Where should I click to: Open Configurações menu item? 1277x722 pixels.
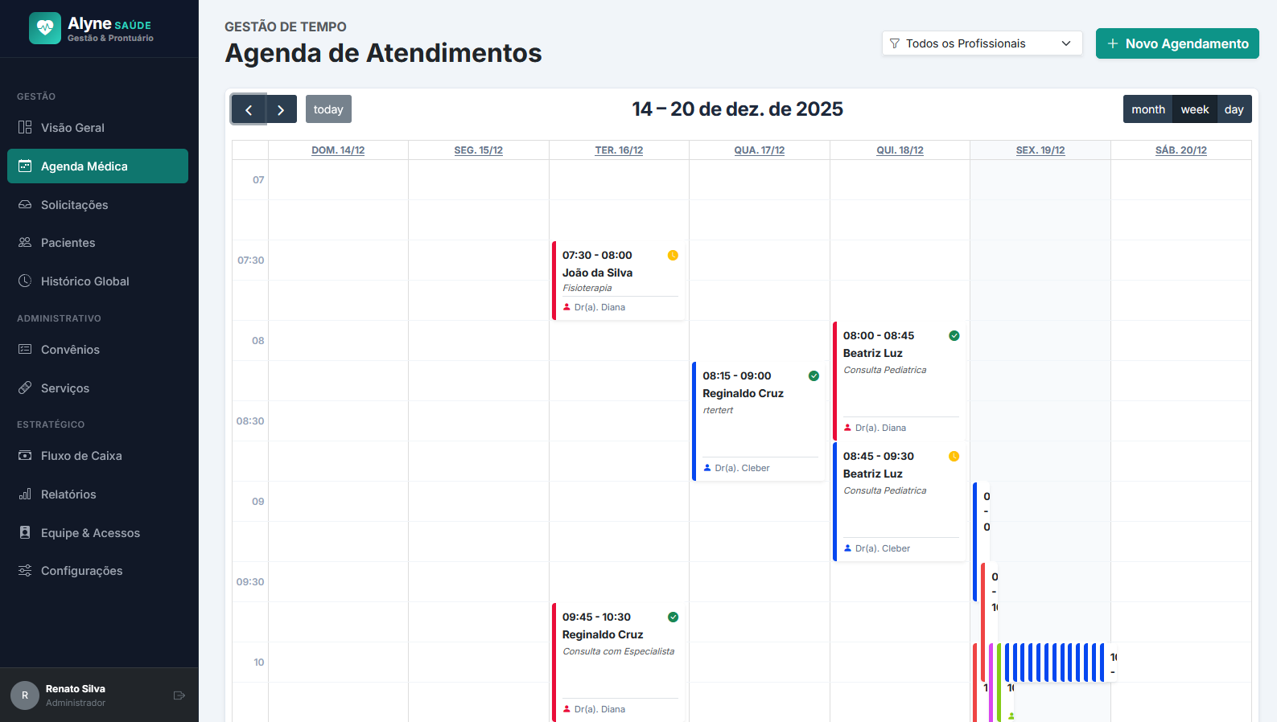click(97, 570)
